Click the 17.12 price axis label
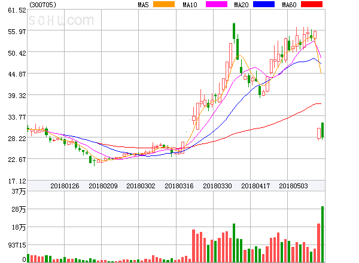 click(17, 181)
